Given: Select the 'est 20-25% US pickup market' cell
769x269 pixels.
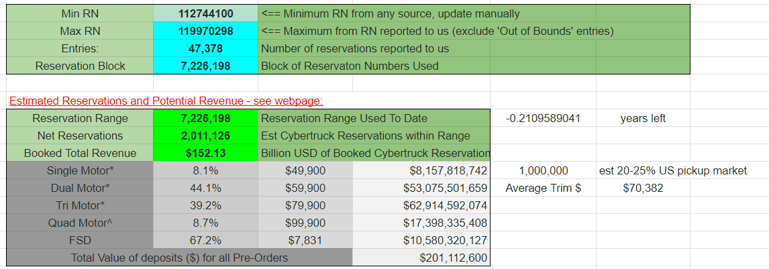Looking at the screenshot, I should [x=672, y=170].
